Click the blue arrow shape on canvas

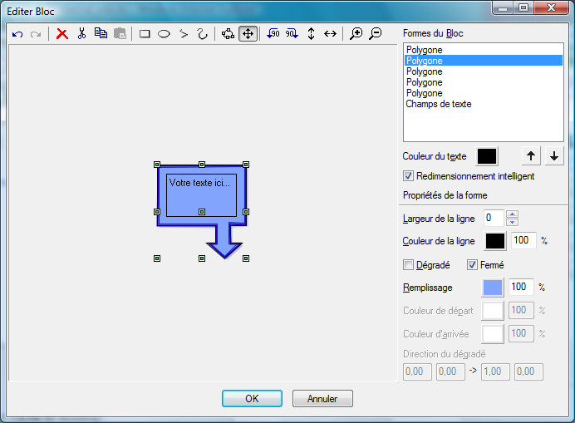(224, 242)
